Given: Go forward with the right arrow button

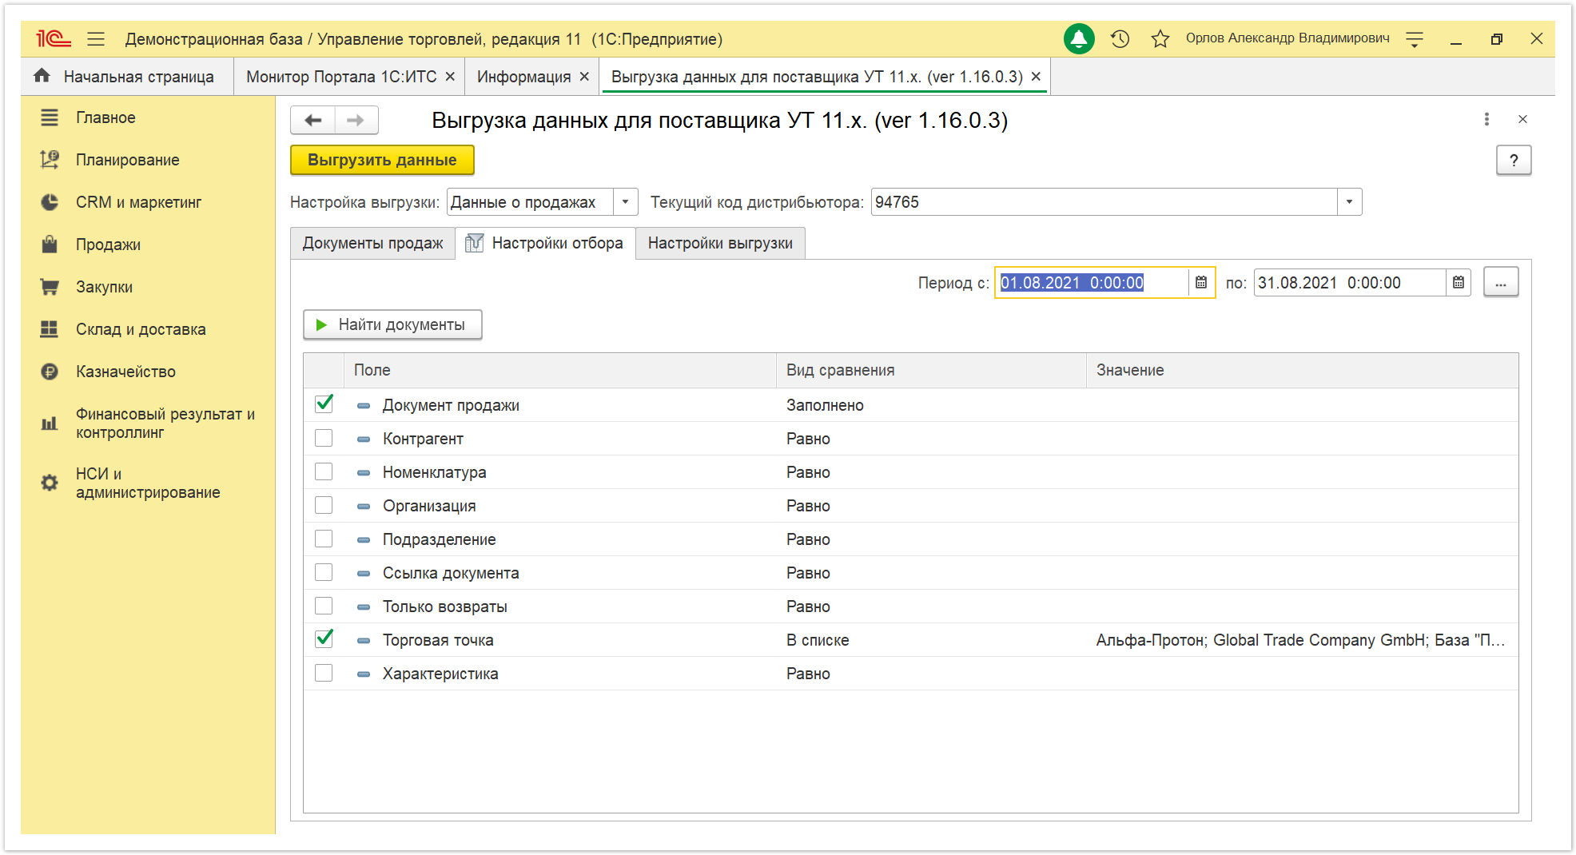Looking at the screenshot, I should coord(356,120).
